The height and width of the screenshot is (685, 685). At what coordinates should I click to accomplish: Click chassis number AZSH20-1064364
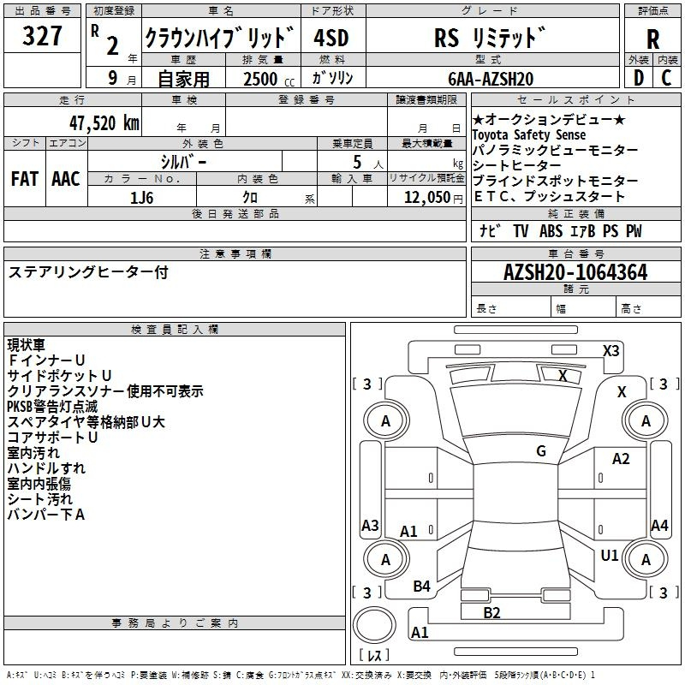575,273
